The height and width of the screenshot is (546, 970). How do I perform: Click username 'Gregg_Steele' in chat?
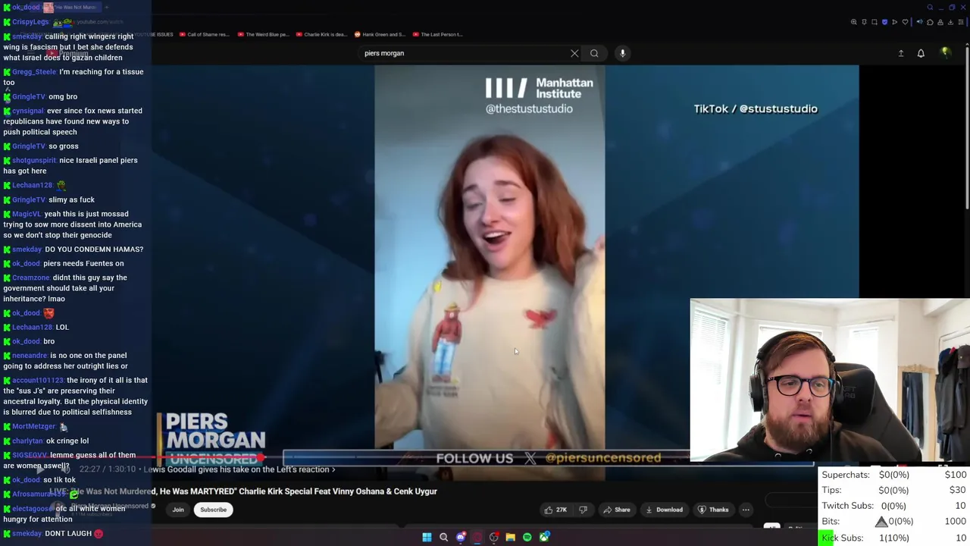(34, 72)
